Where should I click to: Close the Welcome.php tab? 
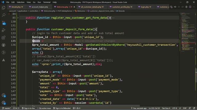pyautogui.click(x=74, y=7)
